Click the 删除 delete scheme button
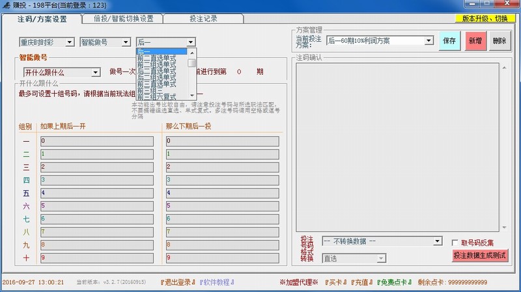This screenshot has width=521, height=292. coord(498,41)
